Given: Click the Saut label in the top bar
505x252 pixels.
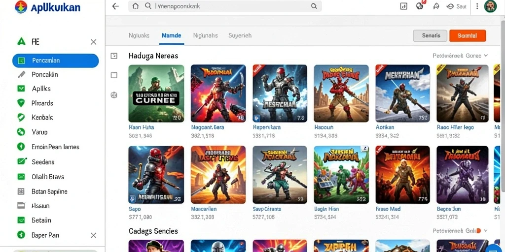Looking at the screenshot, I should click(x=462, y=6).
